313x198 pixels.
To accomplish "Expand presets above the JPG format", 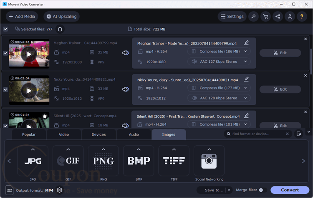I will point(33,149).
